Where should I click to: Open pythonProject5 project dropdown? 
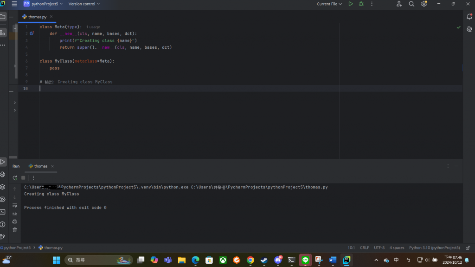[43, 4]
